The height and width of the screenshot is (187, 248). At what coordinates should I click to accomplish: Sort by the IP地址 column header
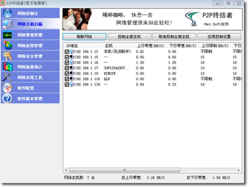72,46
